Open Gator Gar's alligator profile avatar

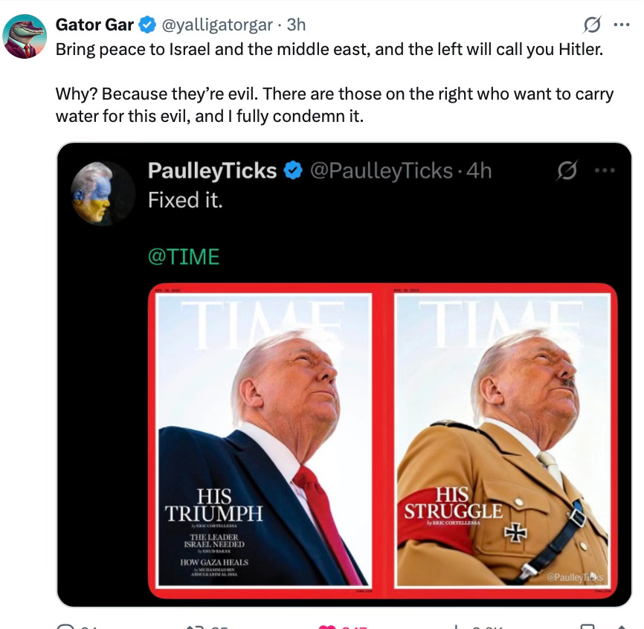click(25, 36)
